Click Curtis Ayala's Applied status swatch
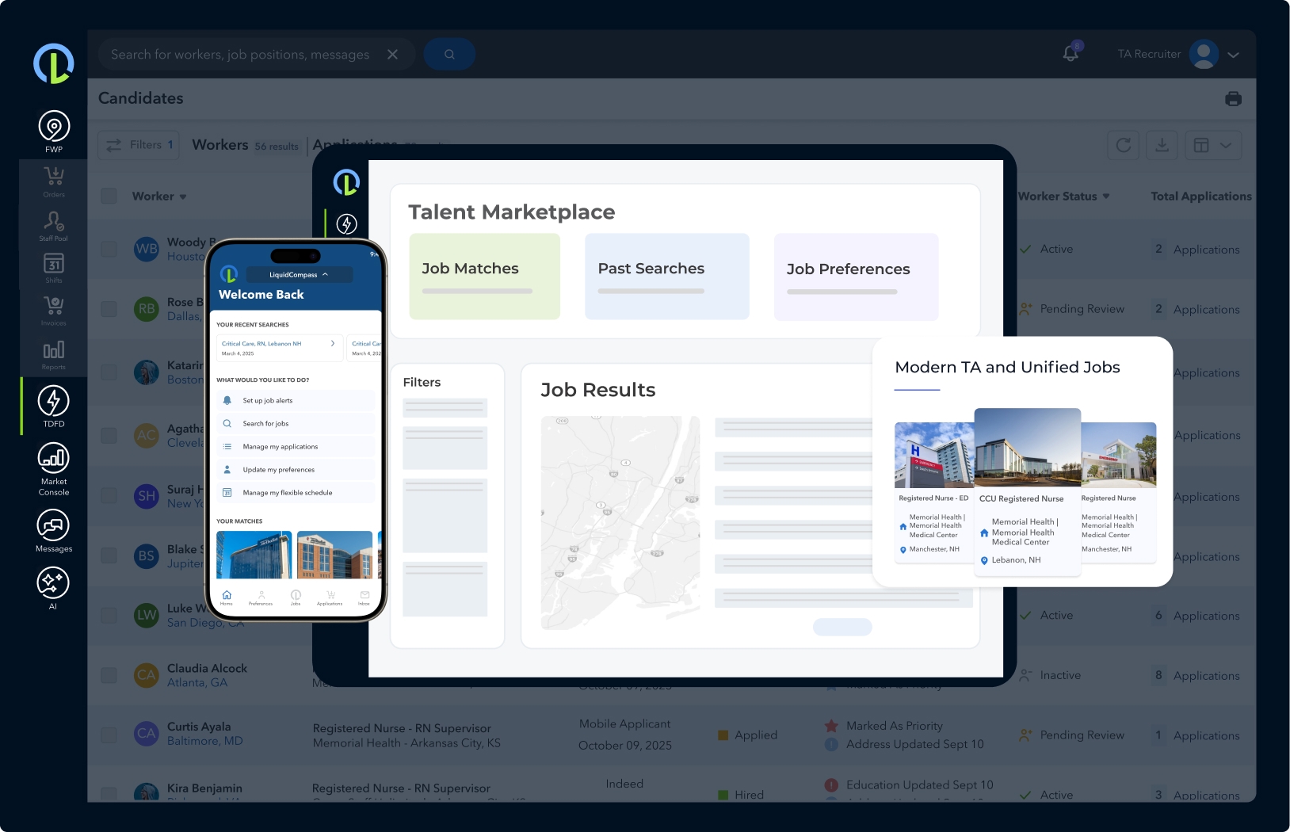1290x832 pixels. coord(723,735)
